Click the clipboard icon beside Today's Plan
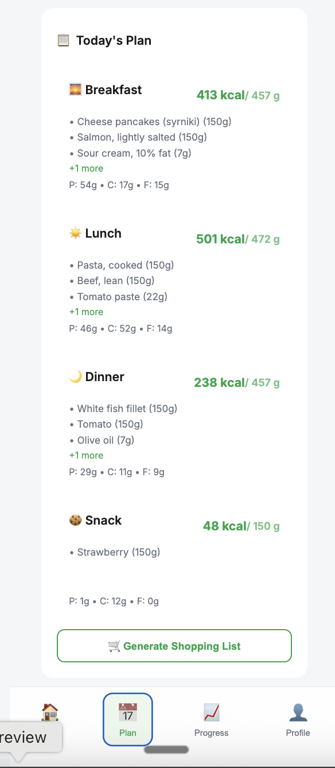 click(63, 40)
